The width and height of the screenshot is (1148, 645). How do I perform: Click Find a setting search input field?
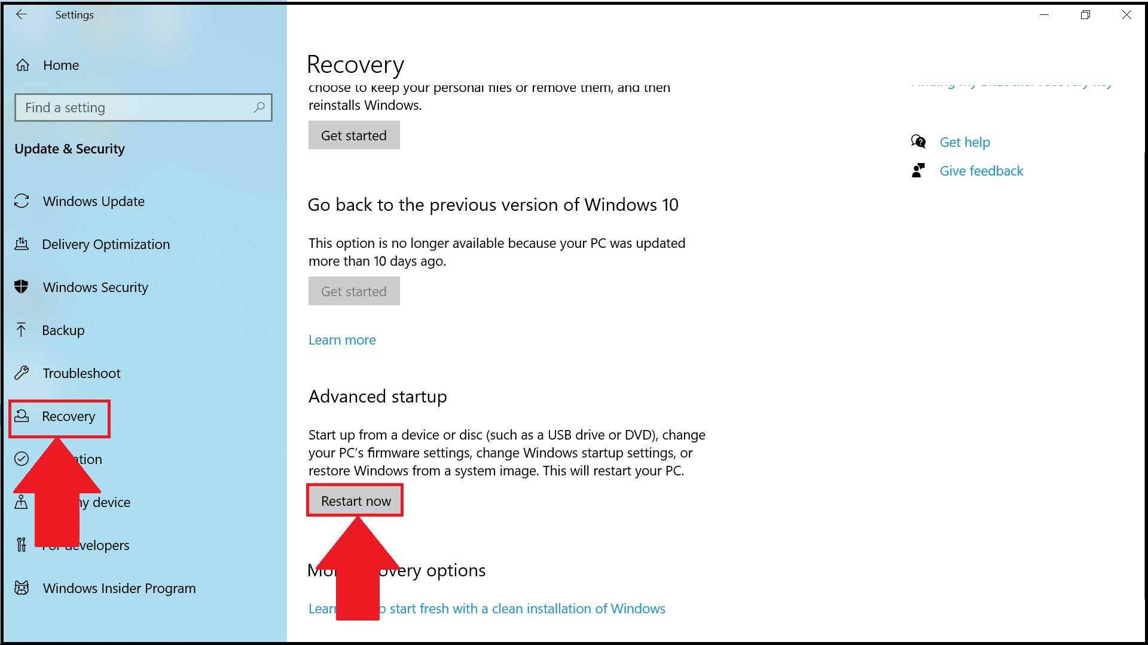pyautogui.click(x=143, y=107)
